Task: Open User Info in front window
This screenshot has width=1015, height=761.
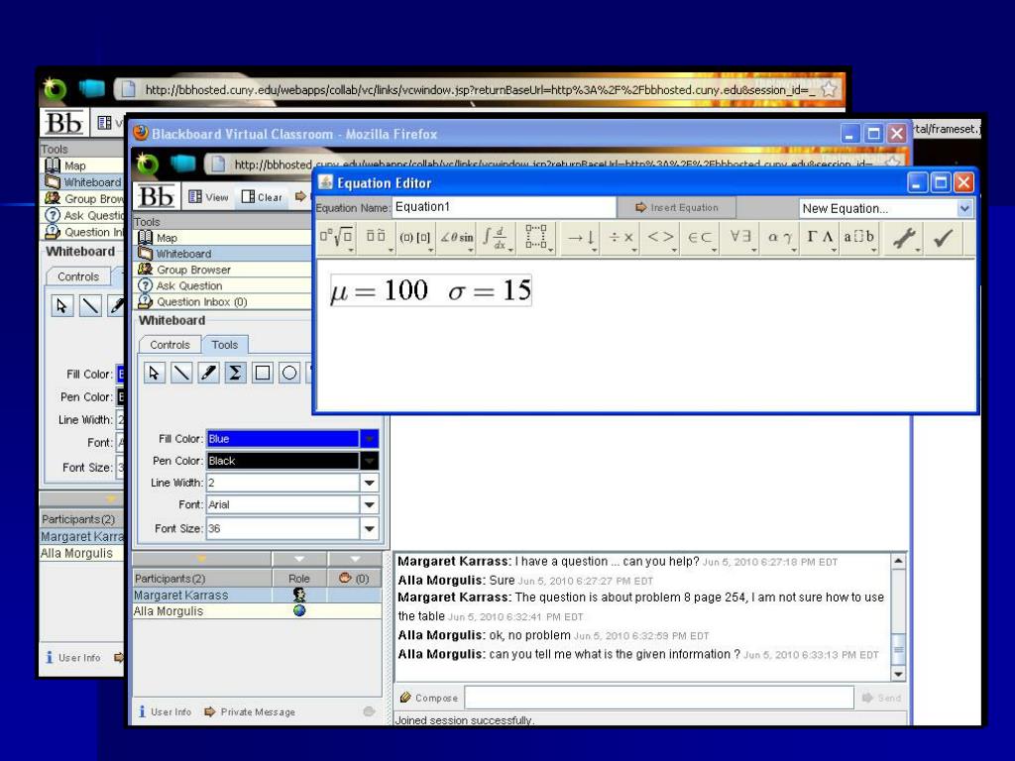Action: 165,711
